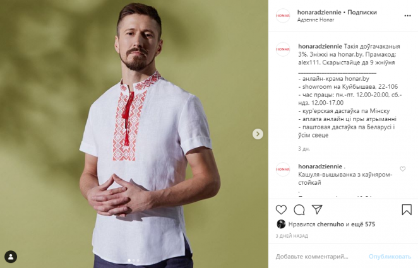The image size is (418, 268).
Task: Show tagged people via the person icon on the photo
Action: tap(11, 257)
